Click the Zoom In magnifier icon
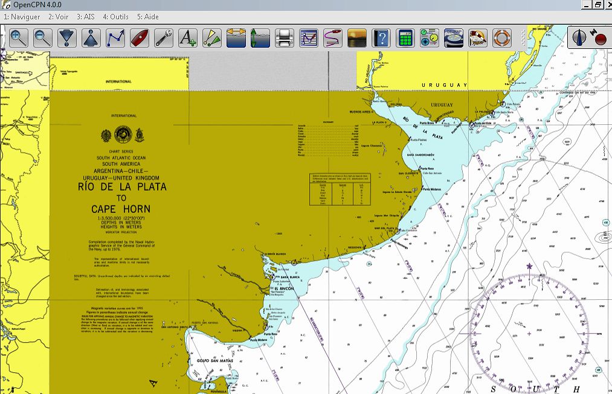 coord(18,38)
